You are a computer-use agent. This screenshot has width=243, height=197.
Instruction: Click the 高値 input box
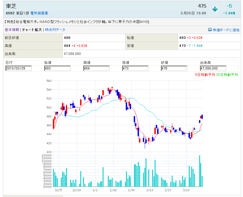(96, 68)
